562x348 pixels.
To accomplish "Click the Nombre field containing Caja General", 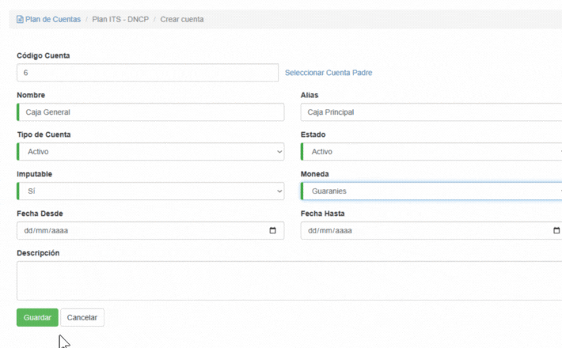I will click(150, 112).
